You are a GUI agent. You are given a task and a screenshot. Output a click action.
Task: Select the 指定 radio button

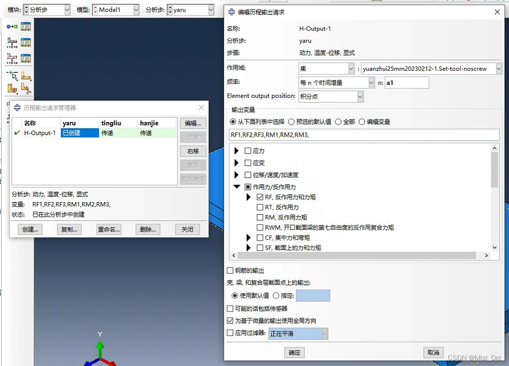click(276, 295)
